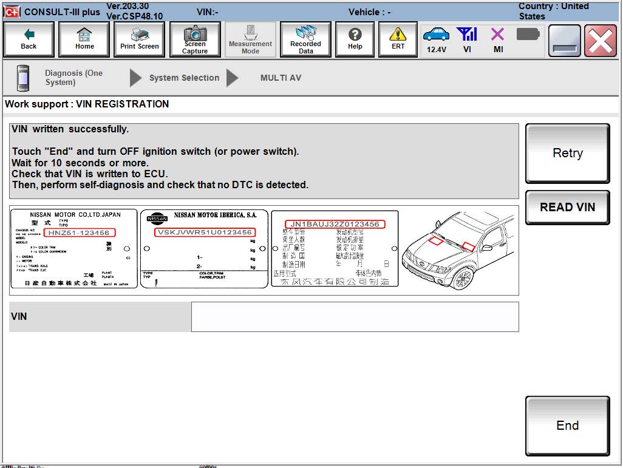
Task: Minimize the CONSULT-III plus window
Action: [x=564, y=41]
